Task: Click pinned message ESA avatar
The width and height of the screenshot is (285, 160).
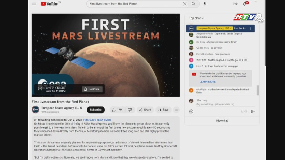Action: (x=191, y=28)
